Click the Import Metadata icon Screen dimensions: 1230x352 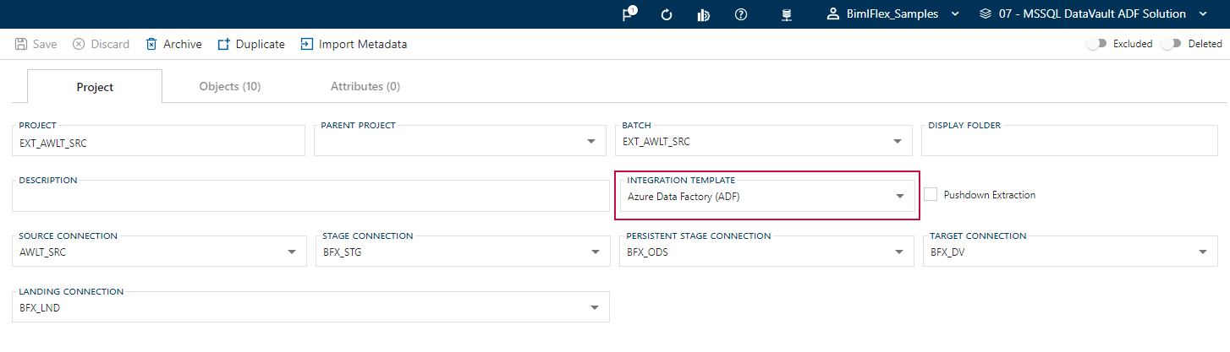307,44
